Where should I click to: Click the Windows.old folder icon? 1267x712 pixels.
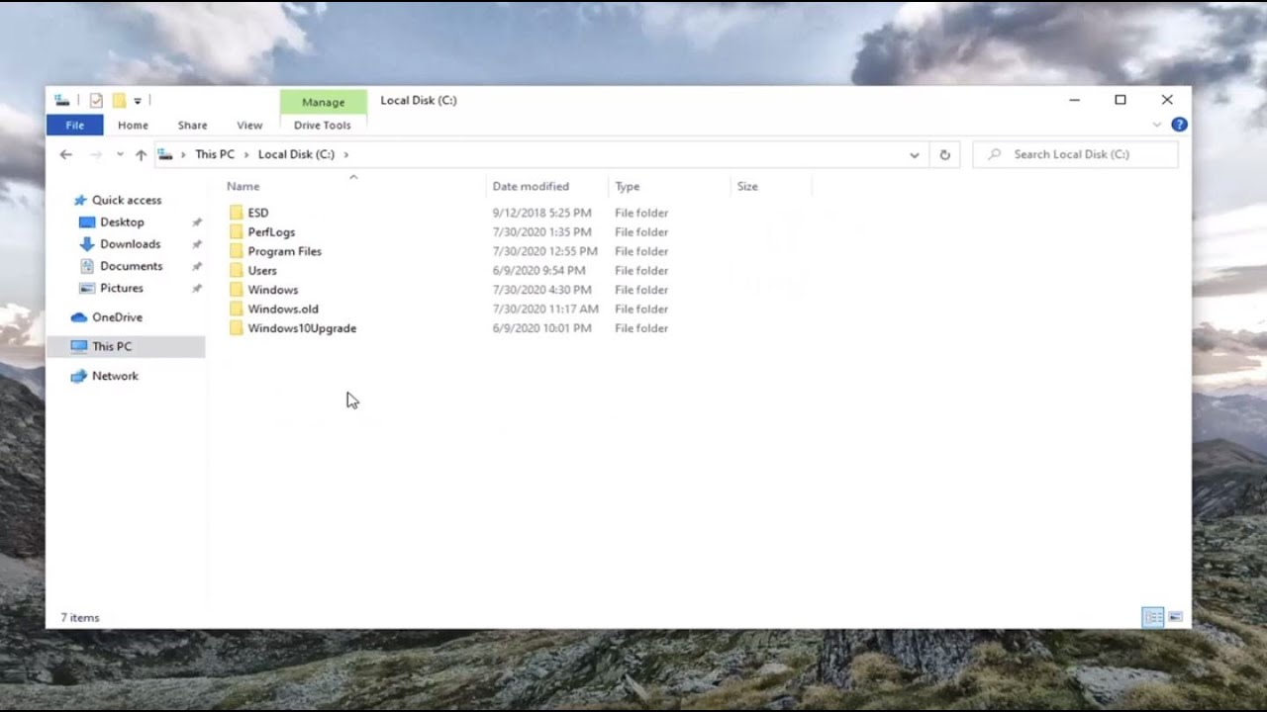click(x=236, y=310)
